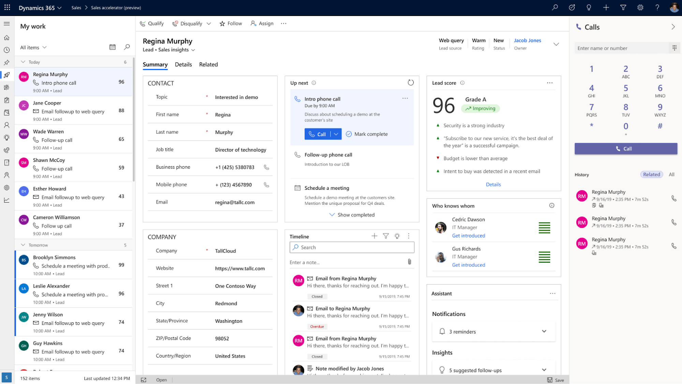Click Get introduced for Cedric Dawson
The image size is (682, 384).
(468, 235)
